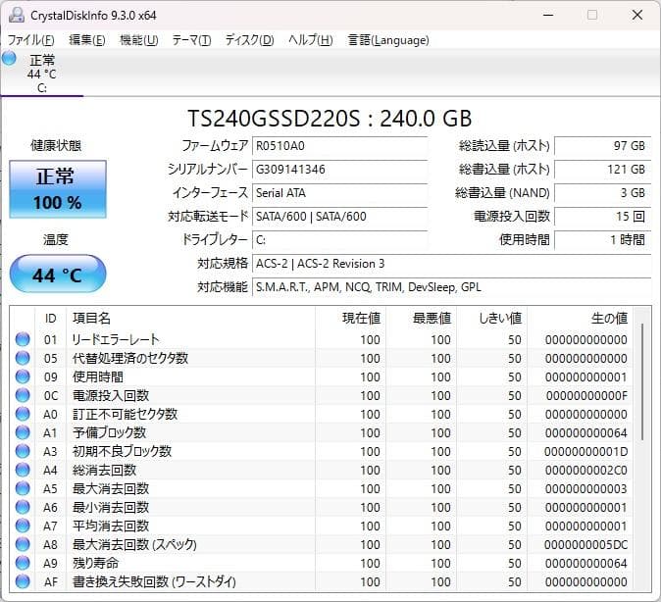The image size is (661, 602).
Task: Click status orb for 01 リードエラーレート
Action: click(x=23, y=339)
